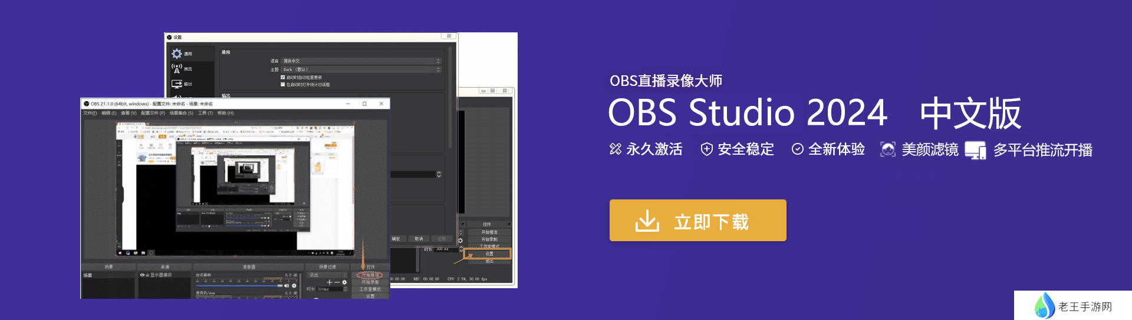Image resolution: width=1132 pixels, height=320 pixels.
Task: Open the 输出 monitor icon in settings
Action: coord(177,84)
